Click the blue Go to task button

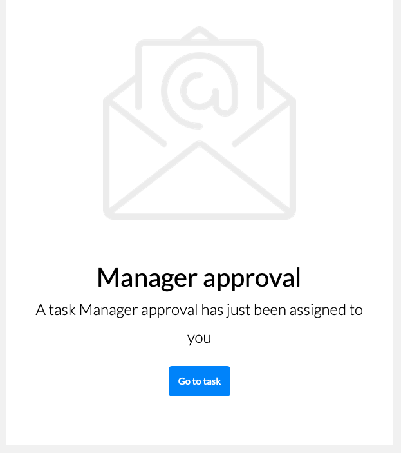click(200, 381)
